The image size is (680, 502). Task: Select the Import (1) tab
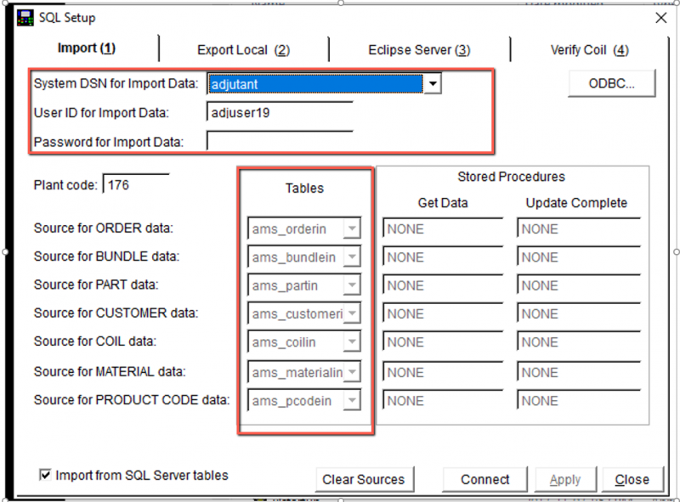[x=86, y=48]
